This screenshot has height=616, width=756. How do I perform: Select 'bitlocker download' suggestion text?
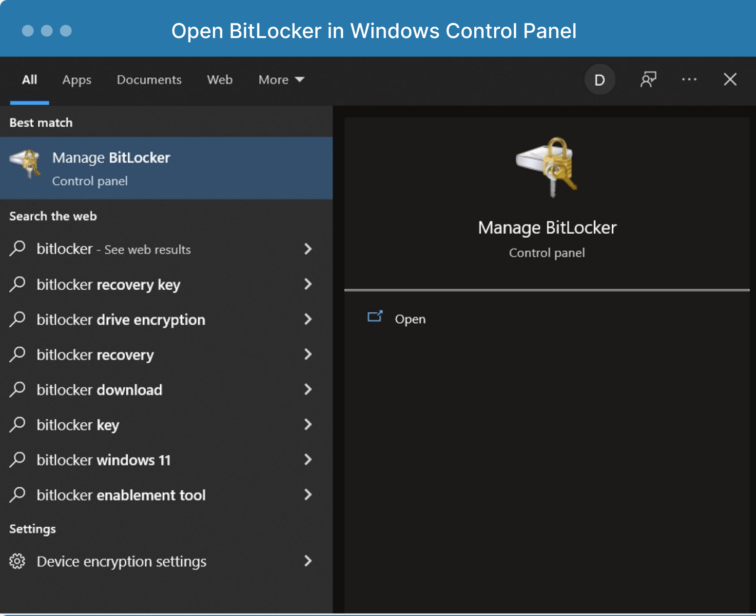click(x=99, y=390)
